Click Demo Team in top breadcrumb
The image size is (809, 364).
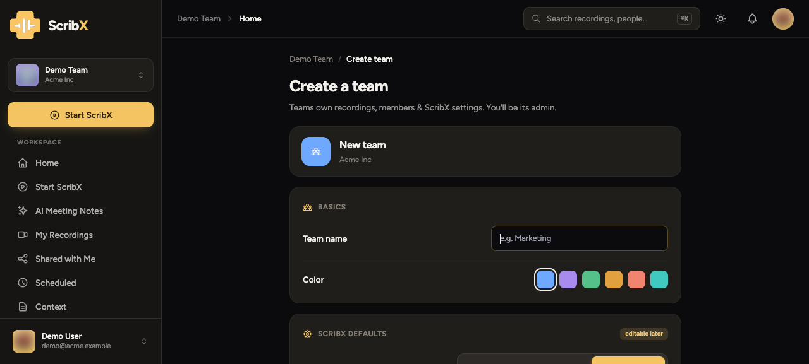coord(198,19)
